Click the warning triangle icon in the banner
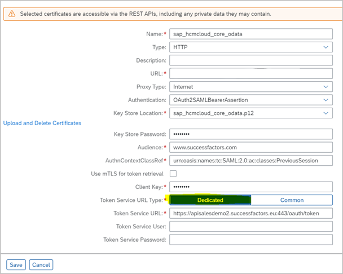Viewport: 343px width, 274px height. pyautogui.click(x=12, y=14)
